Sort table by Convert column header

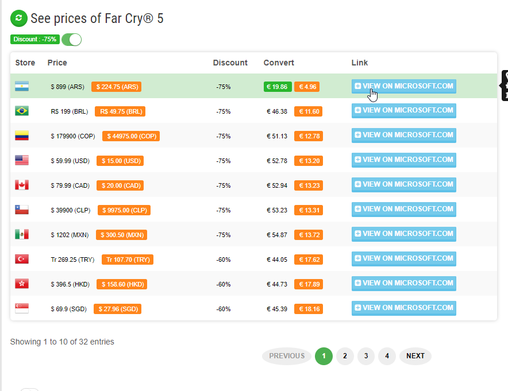(x=279, y=63)
